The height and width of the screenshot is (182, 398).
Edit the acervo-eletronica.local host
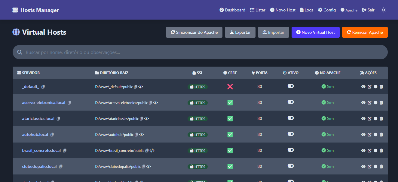(x=369, y=103)
